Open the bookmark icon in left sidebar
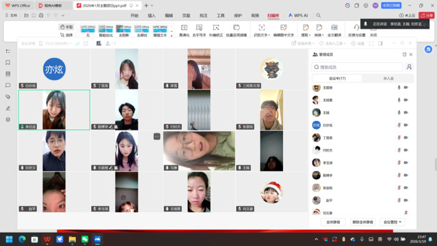Image resolution: width=437 pixels, height=246 pixels. [x=8, y=63]
